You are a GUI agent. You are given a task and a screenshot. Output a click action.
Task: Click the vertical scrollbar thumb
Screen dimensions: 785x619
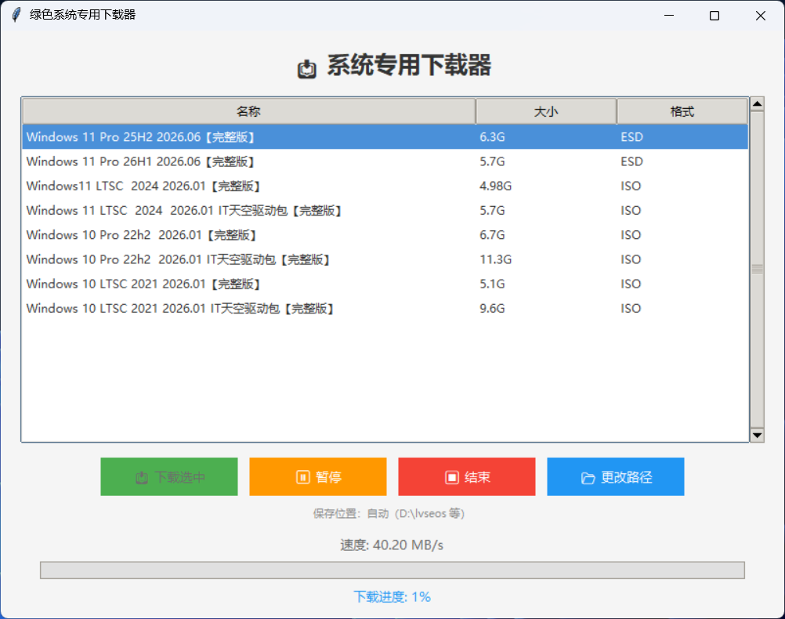757,270
